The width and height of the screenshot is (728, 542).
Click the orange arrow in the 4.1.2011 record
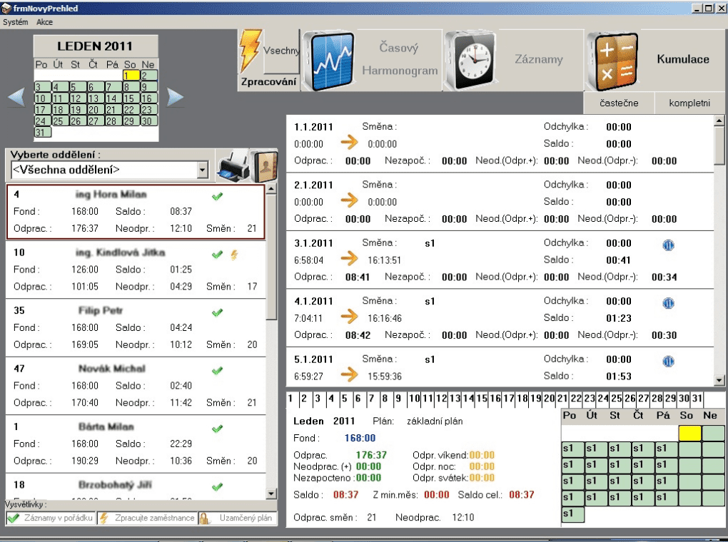349,316
